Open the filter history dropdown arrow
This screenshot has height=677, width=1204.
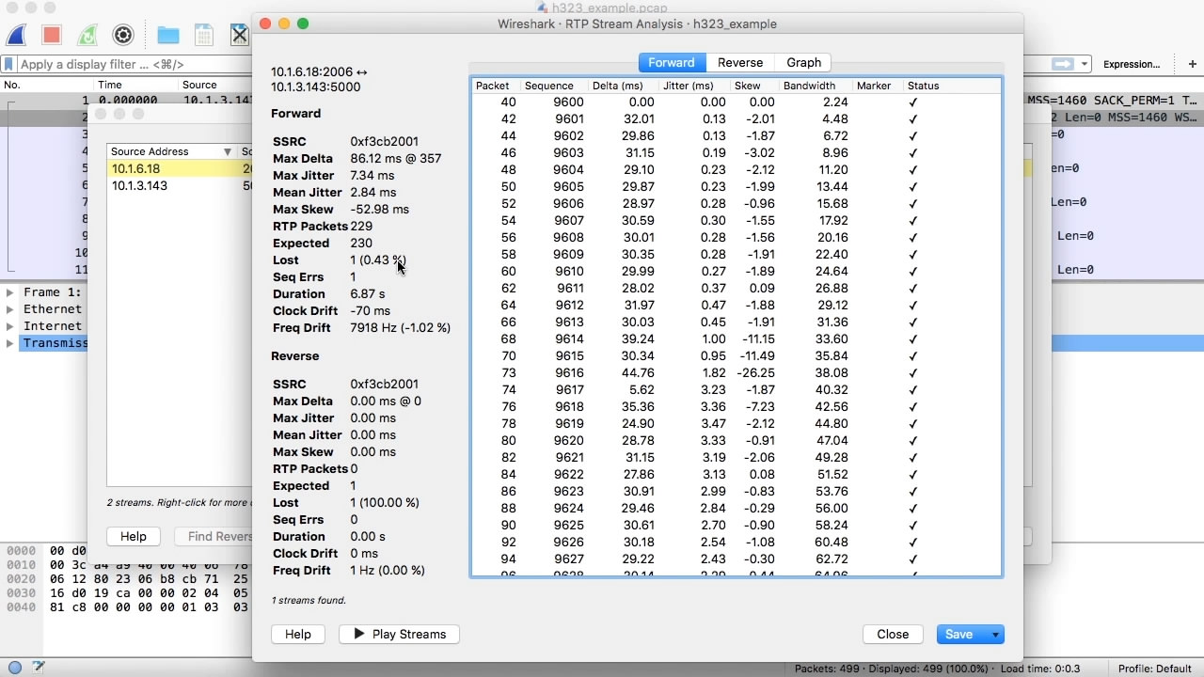pos(1085,64)
